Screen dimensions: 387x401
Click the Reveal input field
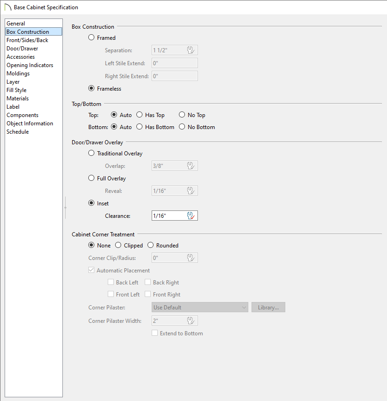pyautogui.click(x=175, y=191)
